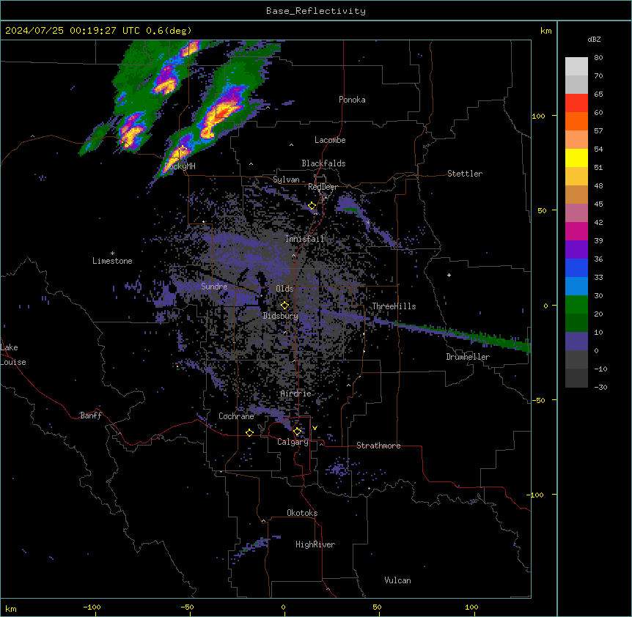Click the 65 label in the dBZ legend
Viewport: 632px width, 617px height.
(598, 95)
